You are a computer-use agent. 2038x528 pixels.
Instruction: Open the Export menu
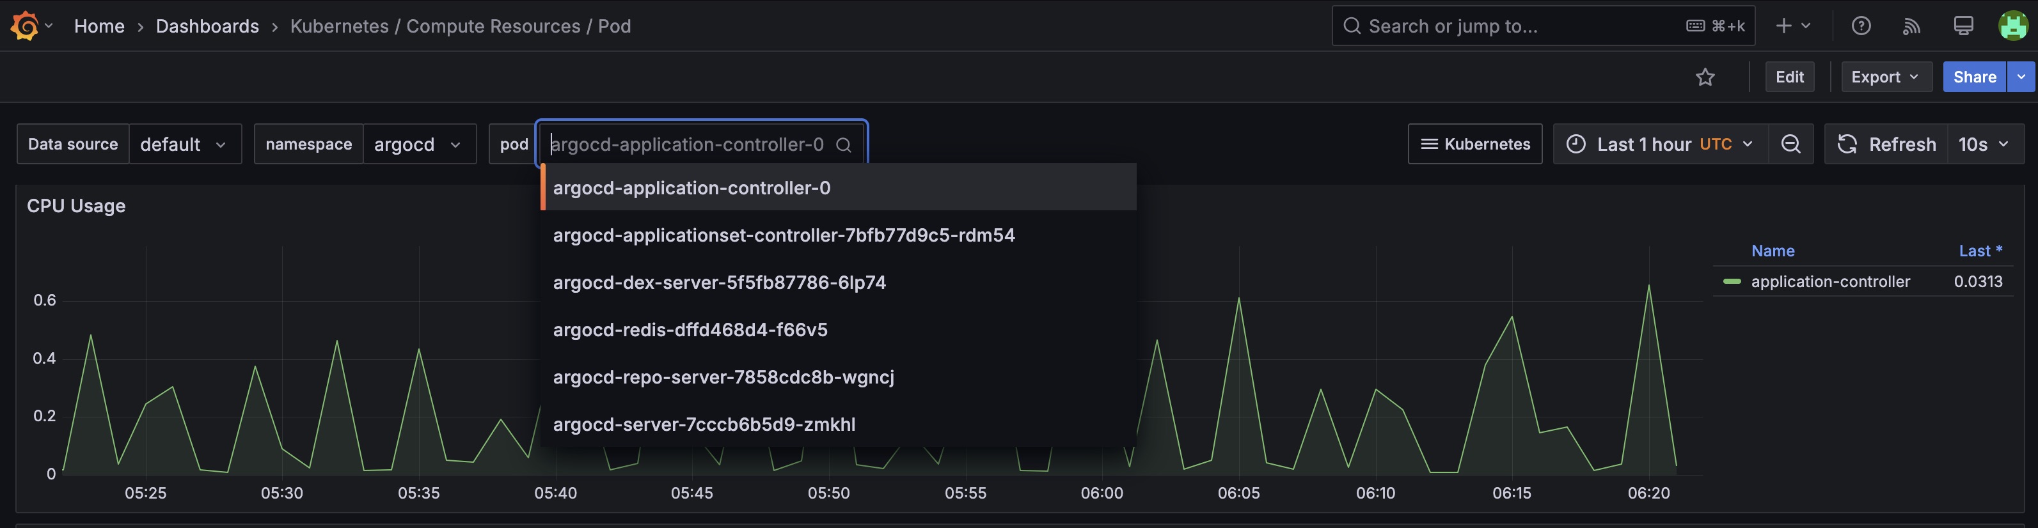[x=1886, y=77]
